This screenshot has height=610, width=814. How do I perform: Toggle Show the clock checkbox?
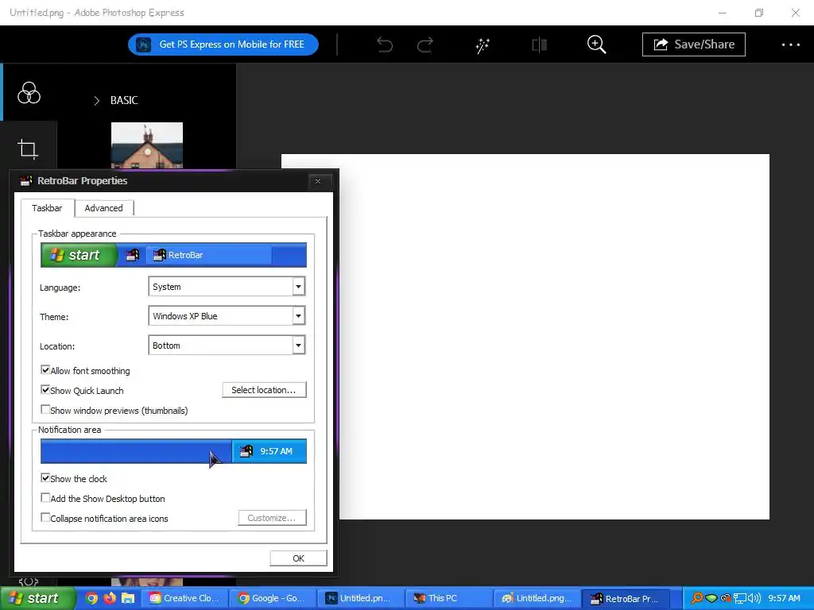click(45, 477)
